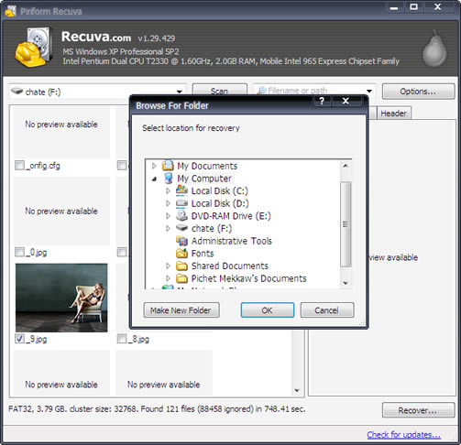Click the Local Disk (D:) drive icon
This screenshot has width=461, height=445.
coord(181,203)
